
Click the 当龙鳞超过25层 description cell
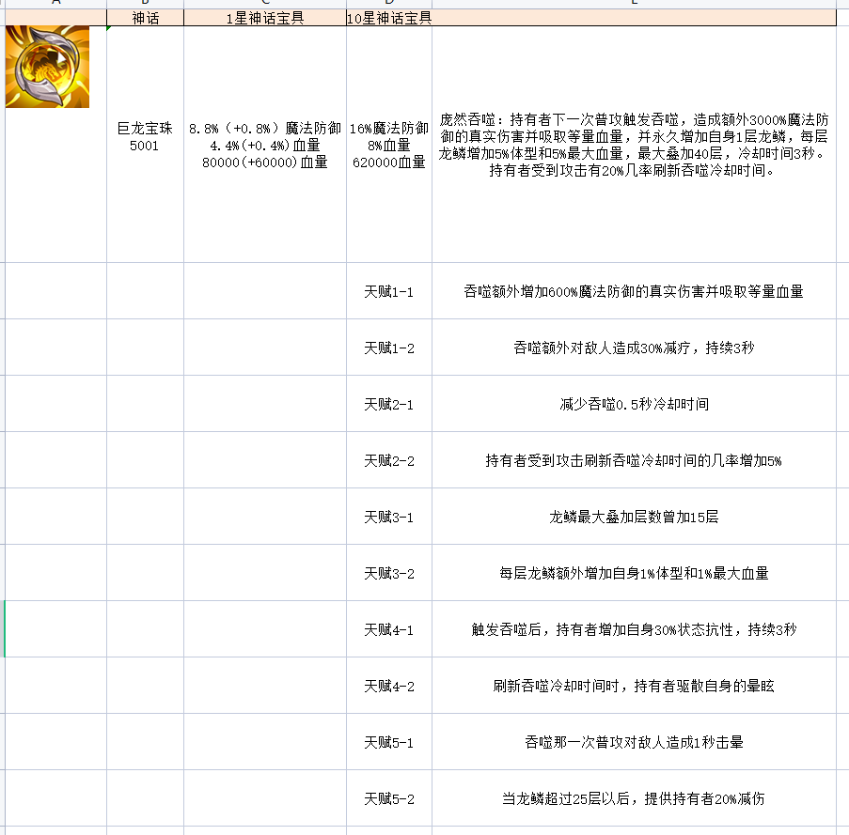(x=634, y=798)
